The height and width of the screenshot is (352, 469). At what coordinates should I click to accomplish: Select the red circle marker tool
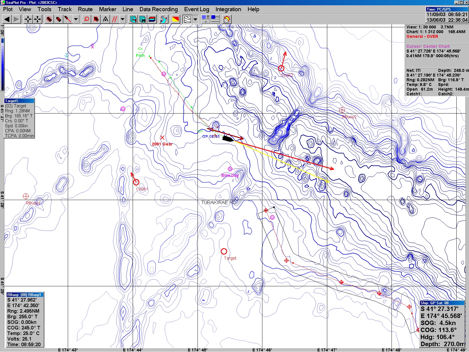[x=86, y=19]
